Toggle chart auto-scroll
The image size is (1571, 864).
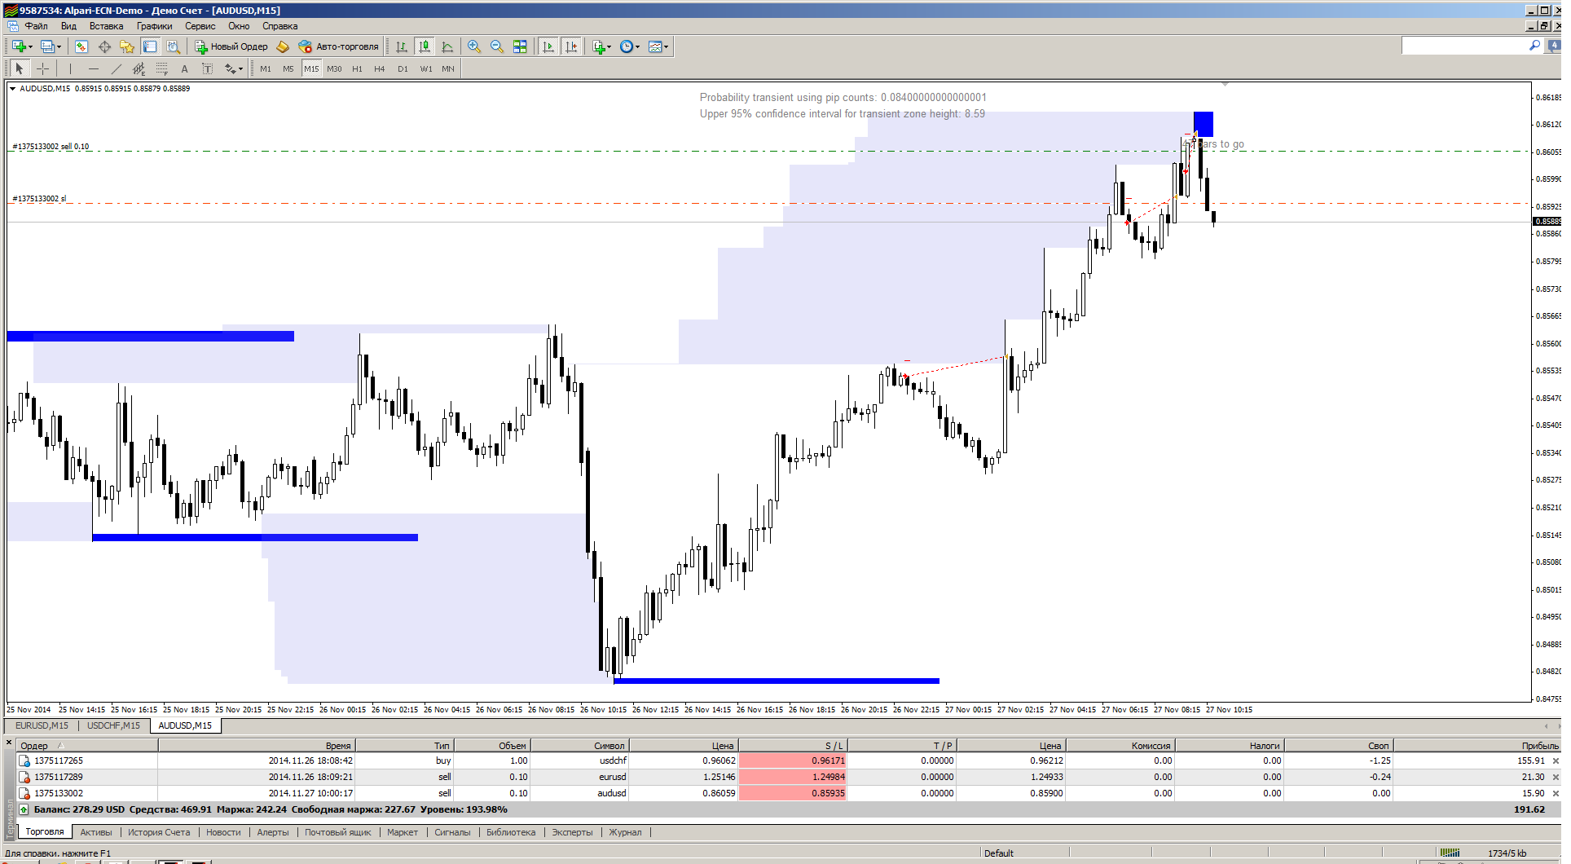548,46
